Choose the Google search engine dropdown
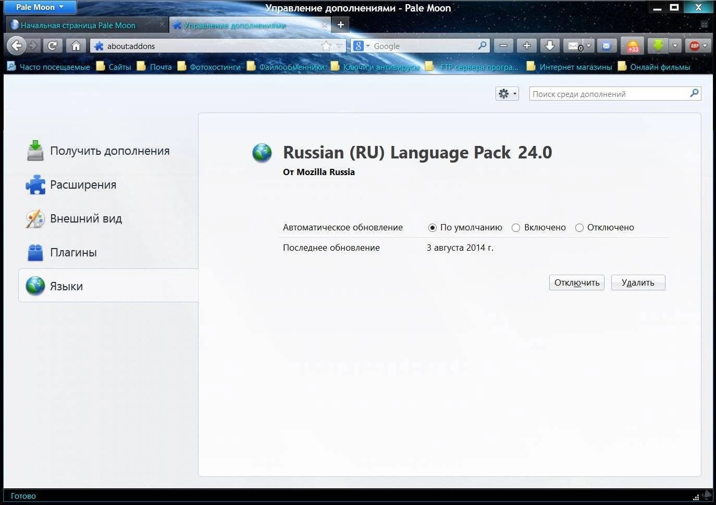The width and height of the screenshot is (716, 505). point(362,46)
